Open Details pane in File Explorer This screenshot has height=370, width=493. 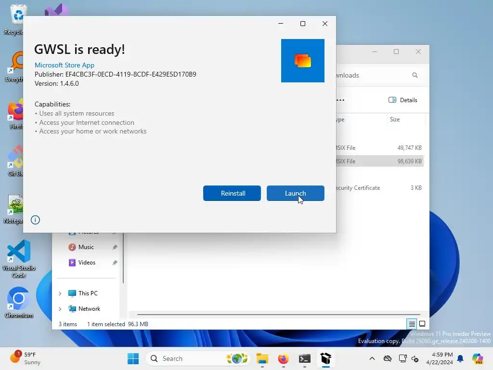point(403,100)
